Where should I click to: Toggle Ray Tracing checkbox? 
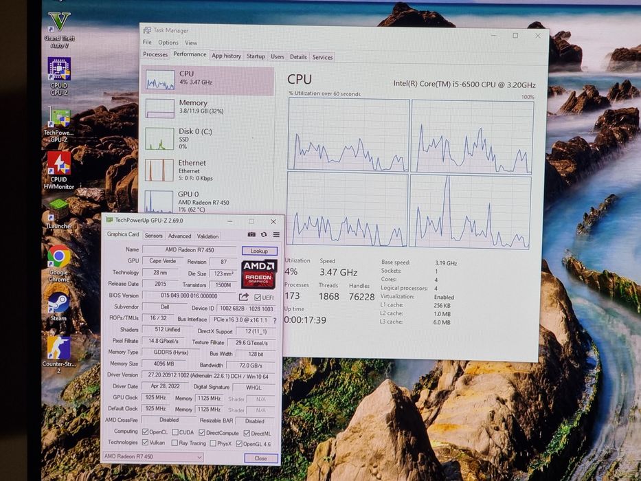175,443
